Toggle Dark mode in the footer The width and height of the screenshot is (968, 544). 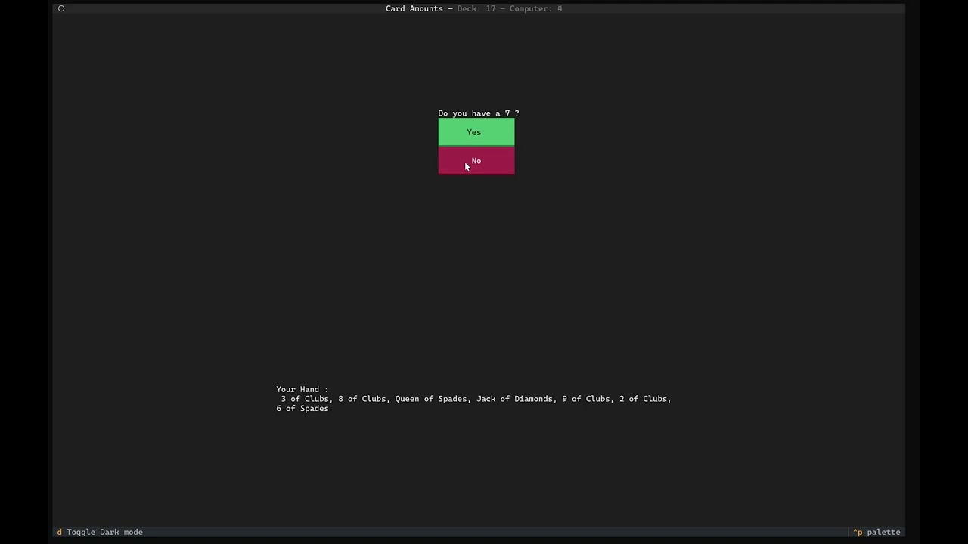tap(100, 532)
